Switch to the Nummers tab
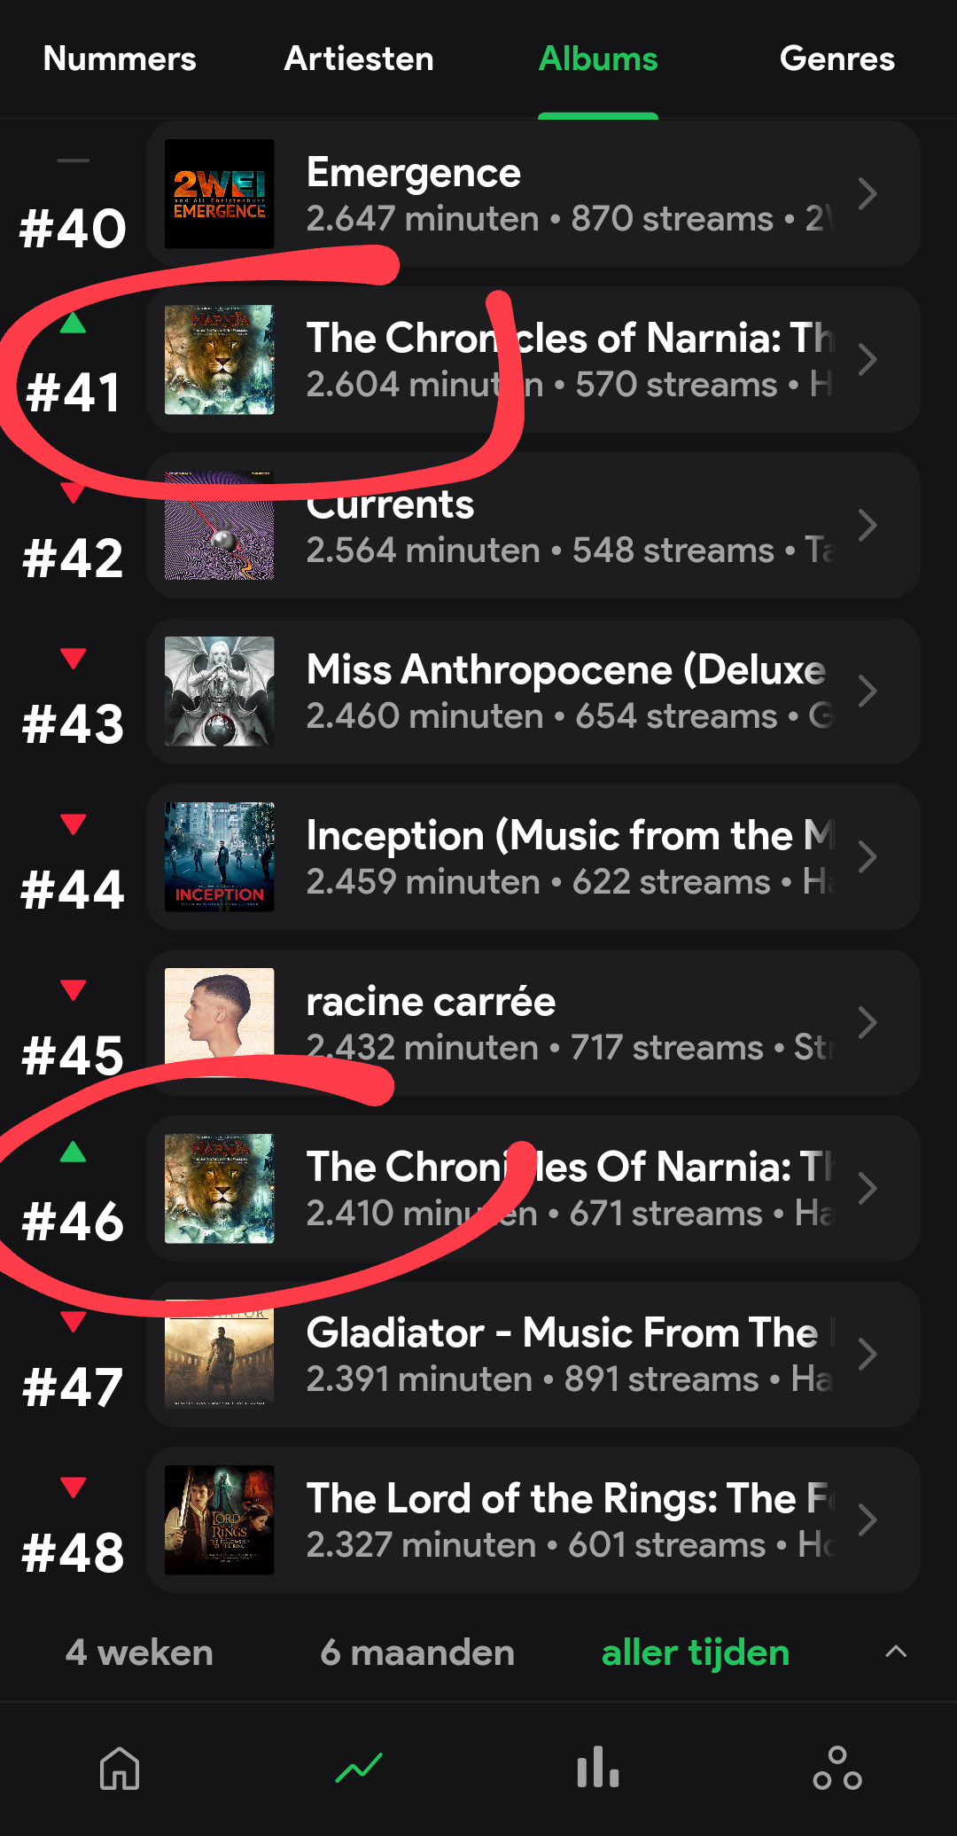Screen dimensions: 957x1836 coord(120,59)
